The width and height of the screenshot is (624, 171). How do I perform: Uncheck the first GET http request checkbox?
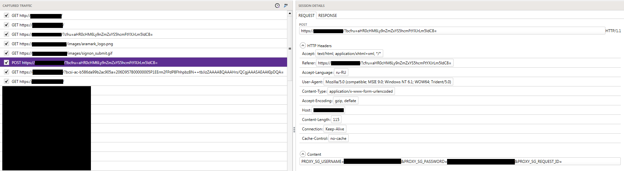point(7,15)
